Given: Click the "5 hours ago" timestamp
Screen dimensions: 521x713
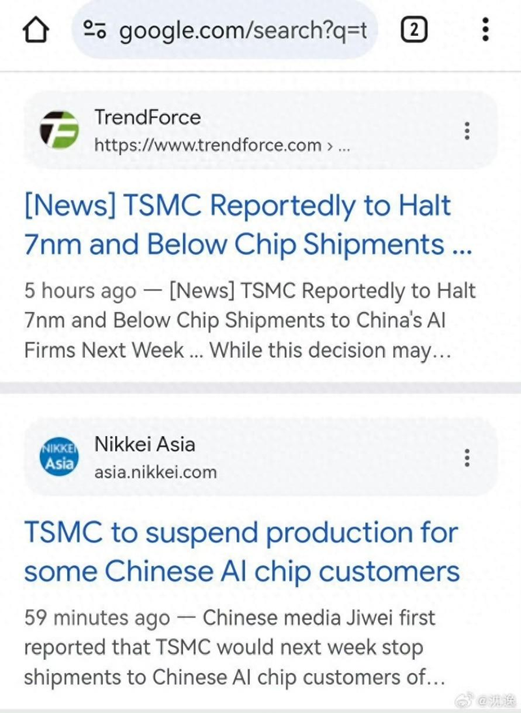Looking at the screenshot, I should [x=80, y=291].
